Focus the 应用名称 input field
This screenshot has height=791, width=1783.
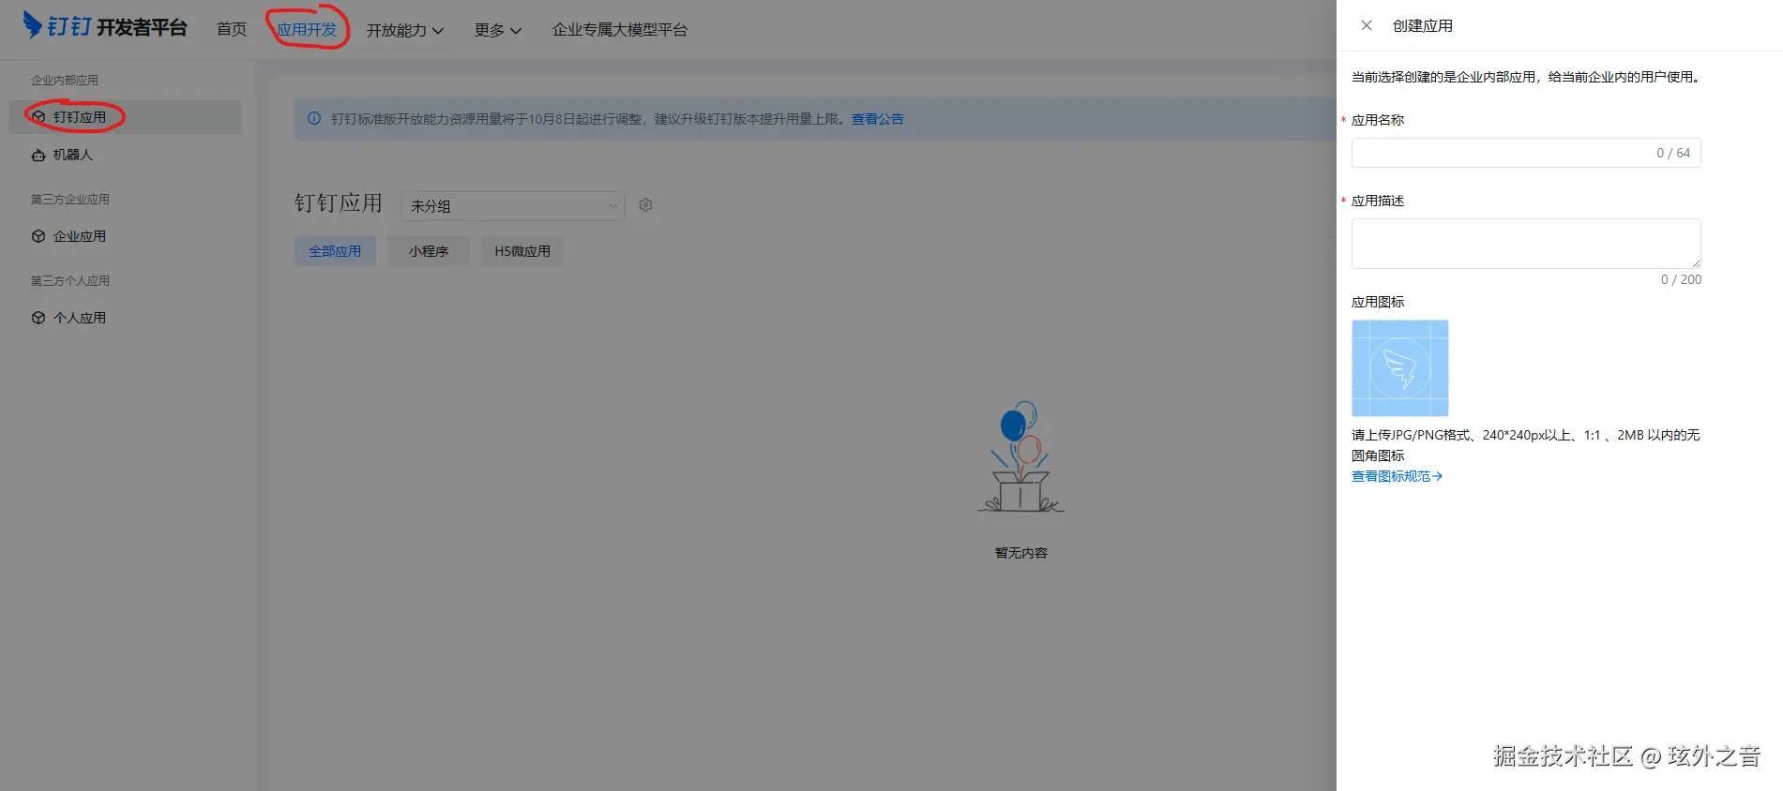coord(1526,153)
